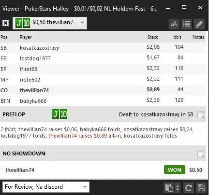Image resolution: width=209 pixels, height=195 pixels.
Task: Open the list view icon
Action: tap(187, 24)
